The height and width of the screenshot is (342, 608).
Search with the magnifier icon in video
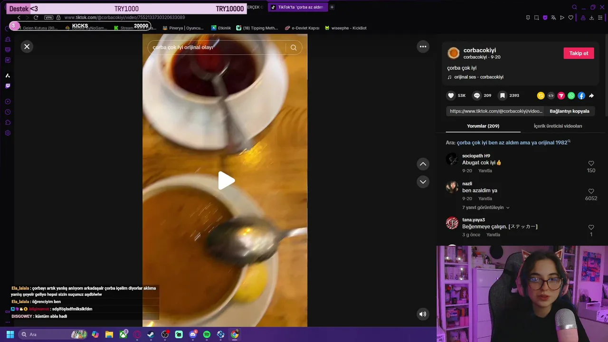[x=294, y=47]
